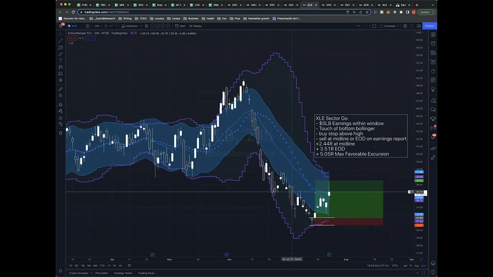Toggle stay in drawing mode

tap(60, 111)
